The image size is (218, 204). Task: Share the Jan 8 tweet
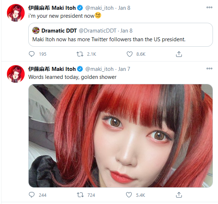click(x=179, y=54)
